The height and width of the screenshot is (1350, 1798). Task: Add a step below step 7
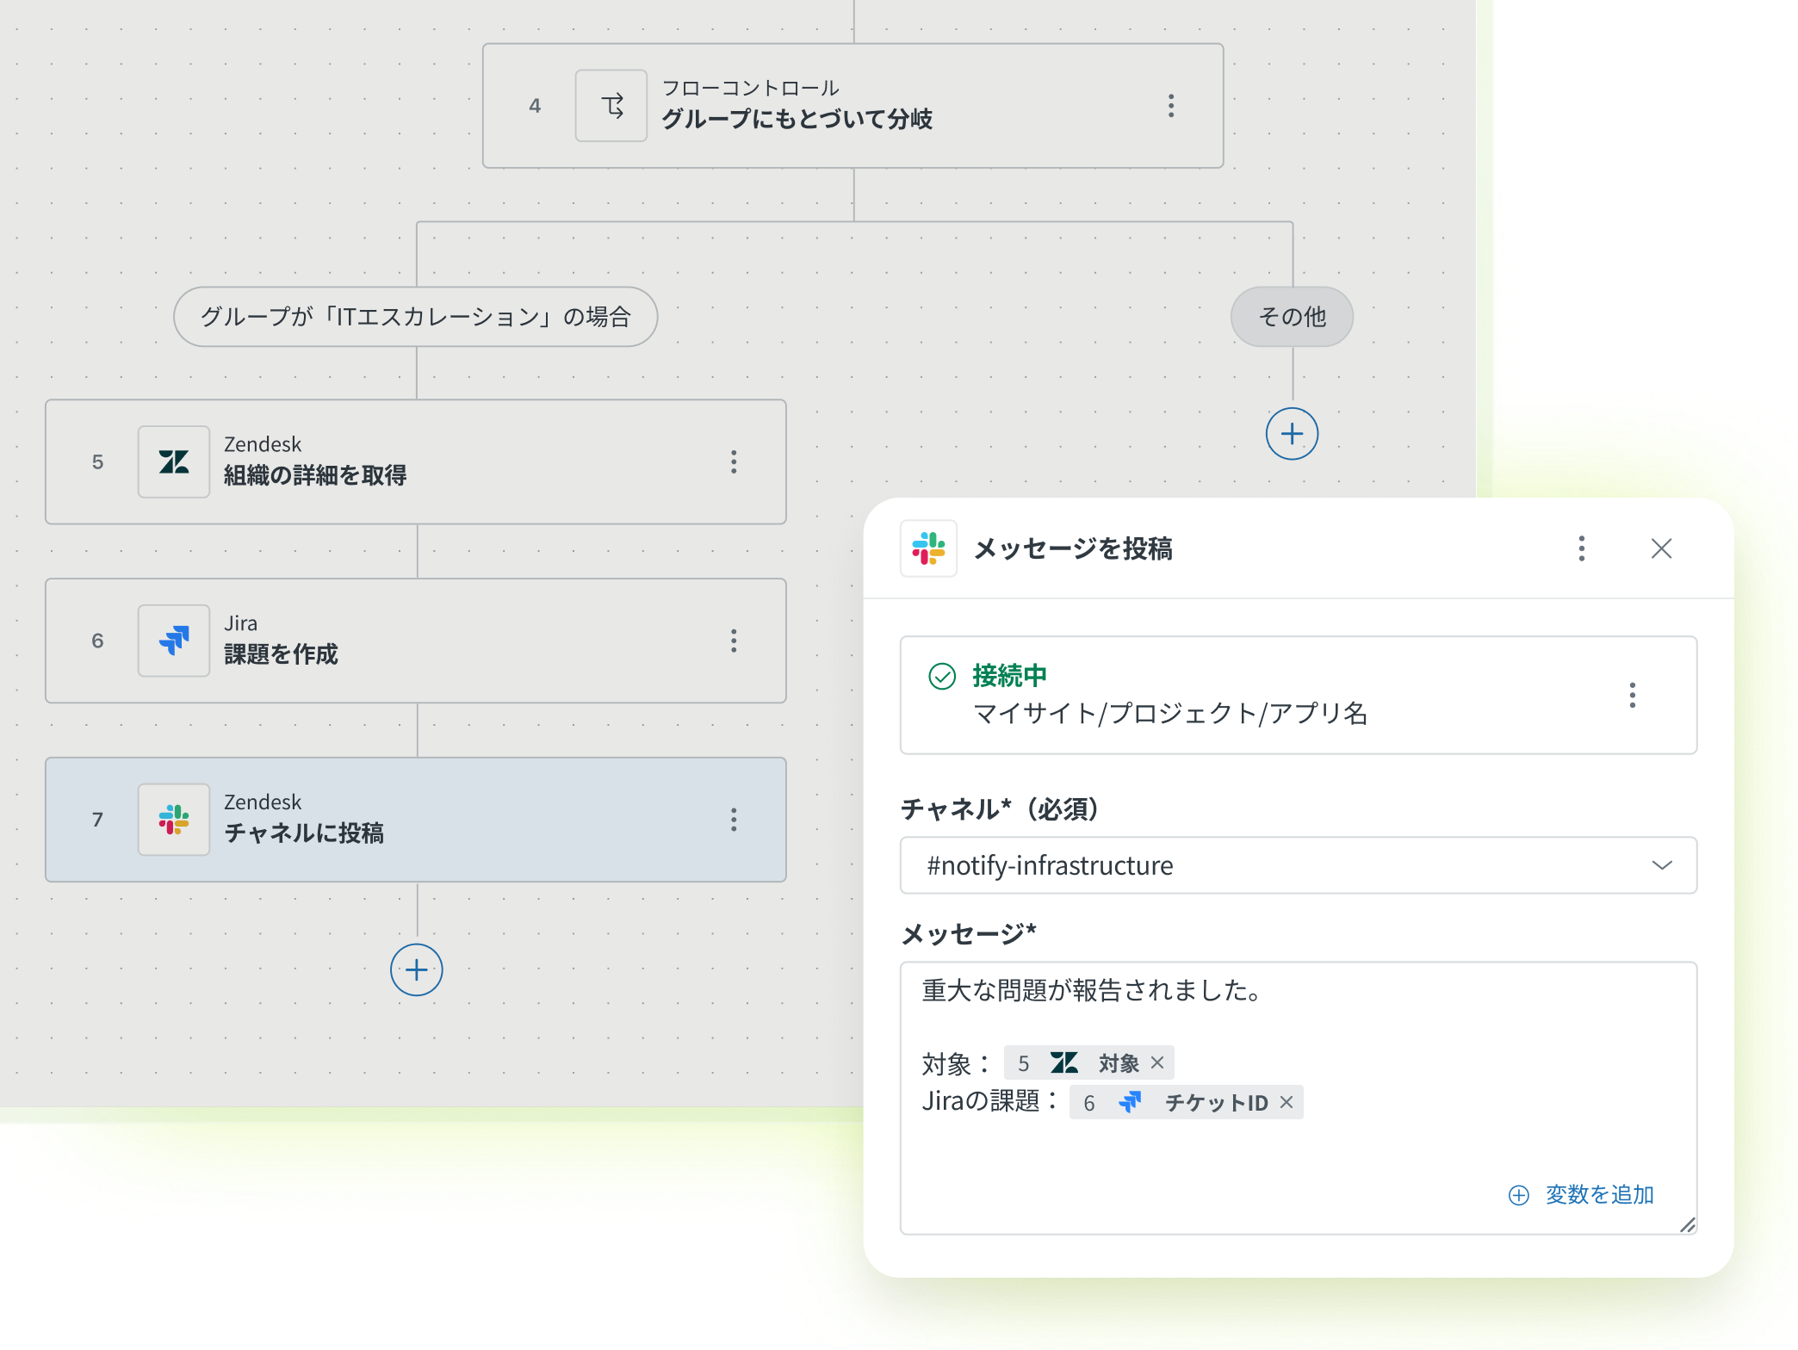(417, 970)
